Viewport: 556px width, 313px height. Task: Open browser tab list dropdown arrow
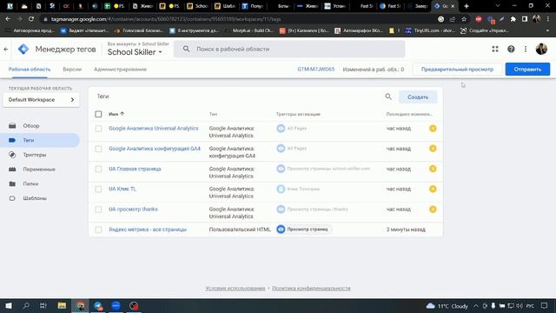pos(498,6)
